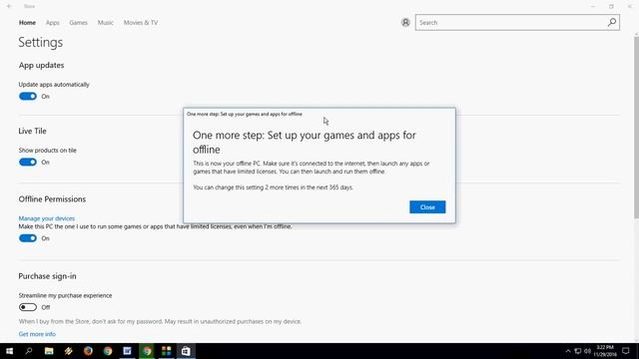Open the Manage your devices link

[47, 218]
